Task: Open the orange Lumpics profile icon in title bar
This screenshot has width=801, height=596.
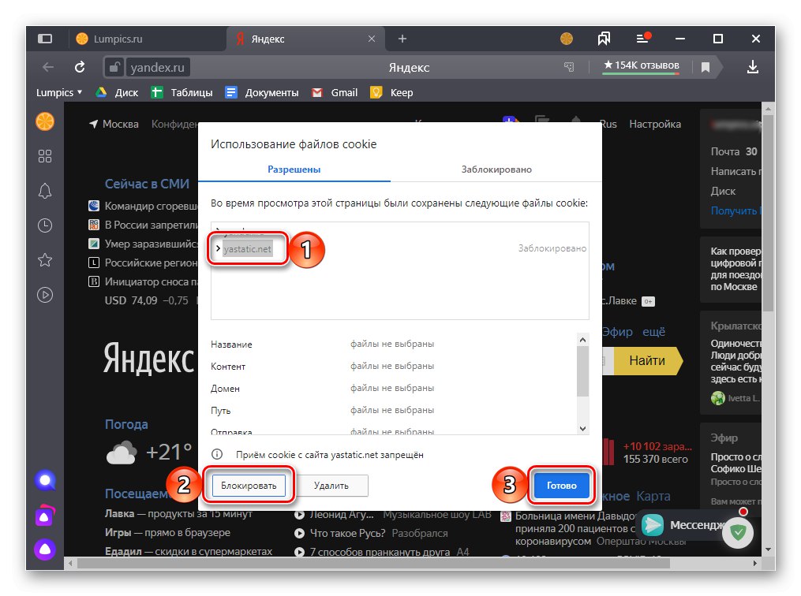Action: (566, 39)
